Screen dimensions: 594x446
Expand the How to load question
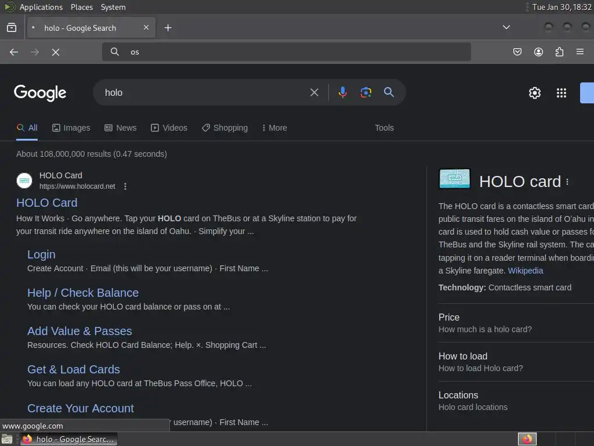click(x=516, y=362)
